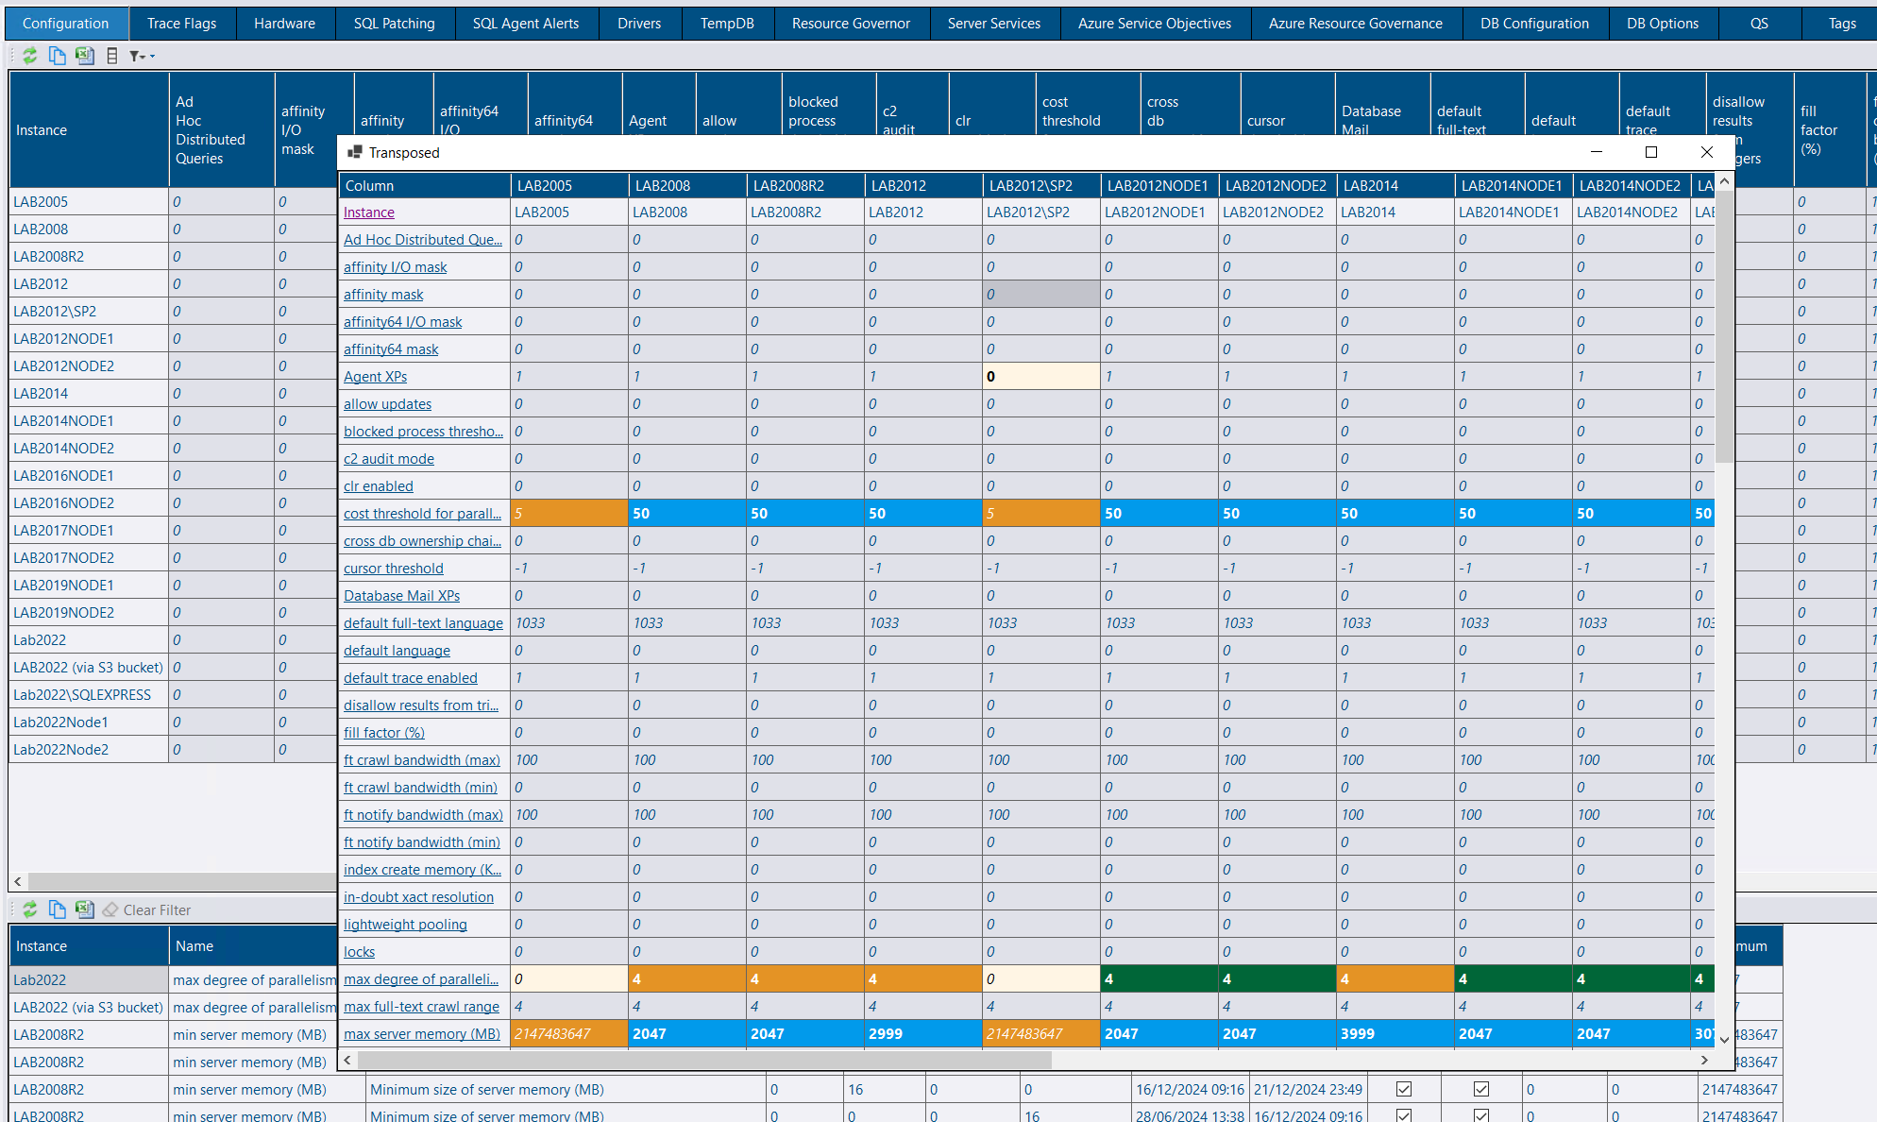The width and height of the screenshot is (1877, 1122).
Task: Switch to the Trace Flags tab
Action: [182, 24]
